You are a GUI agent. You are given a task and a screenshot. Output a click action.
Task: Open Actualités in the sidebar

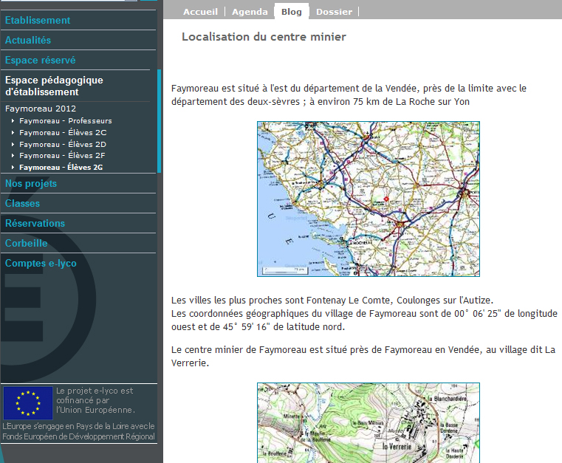coord(28,40)
